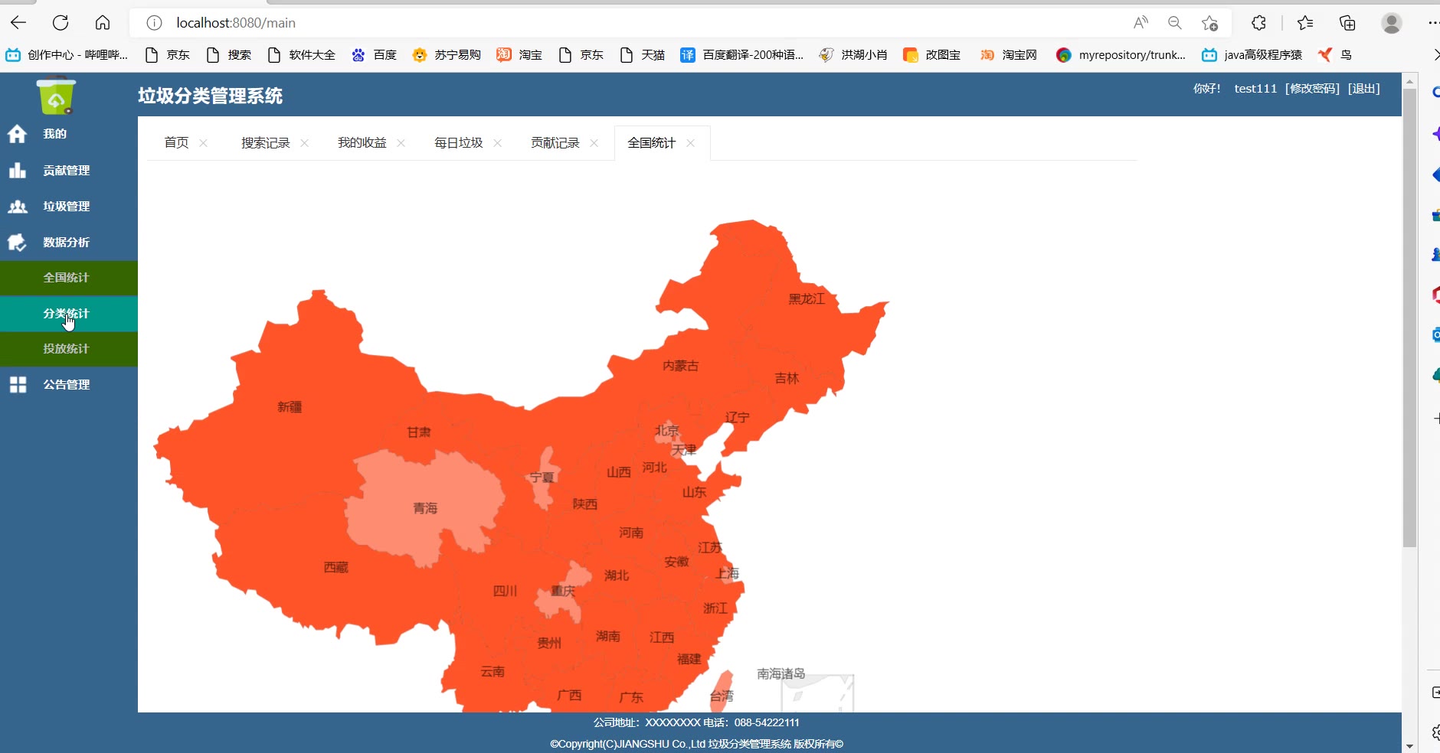Switch to the 搜索记录 tab
1440x753 pixels.
[265, 143]
